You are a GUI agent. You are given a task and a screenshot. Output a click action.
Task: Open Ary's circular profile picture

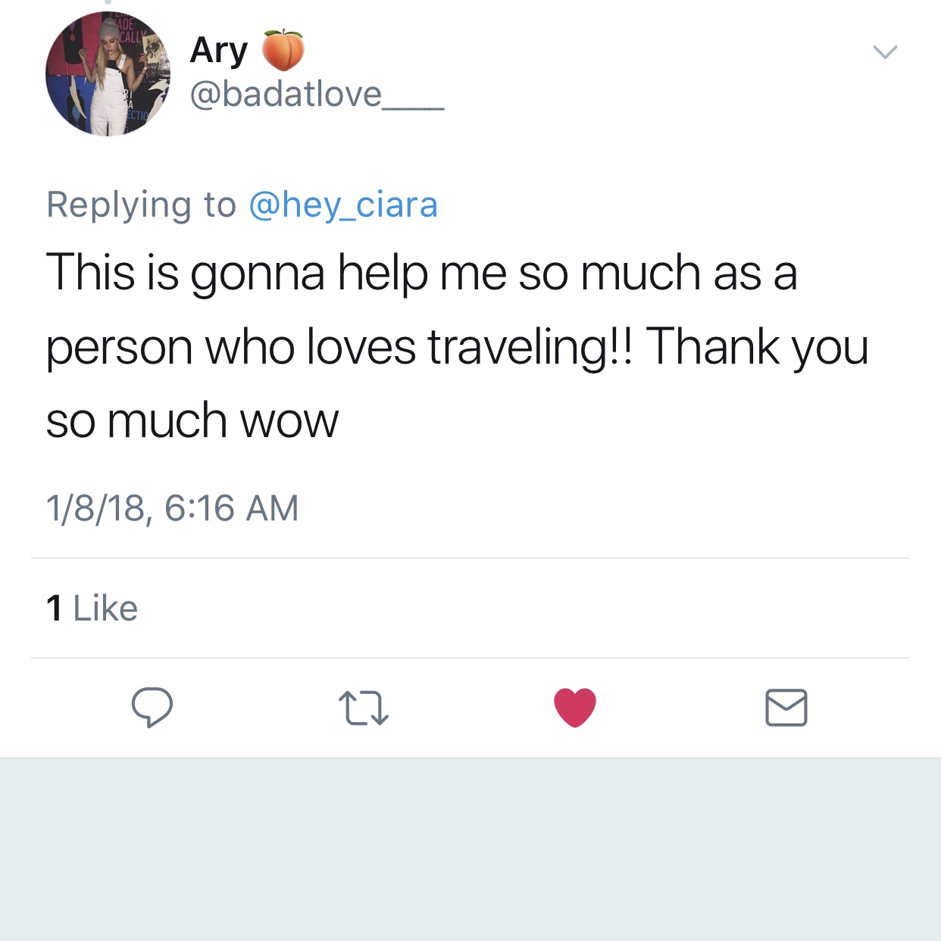108,73
